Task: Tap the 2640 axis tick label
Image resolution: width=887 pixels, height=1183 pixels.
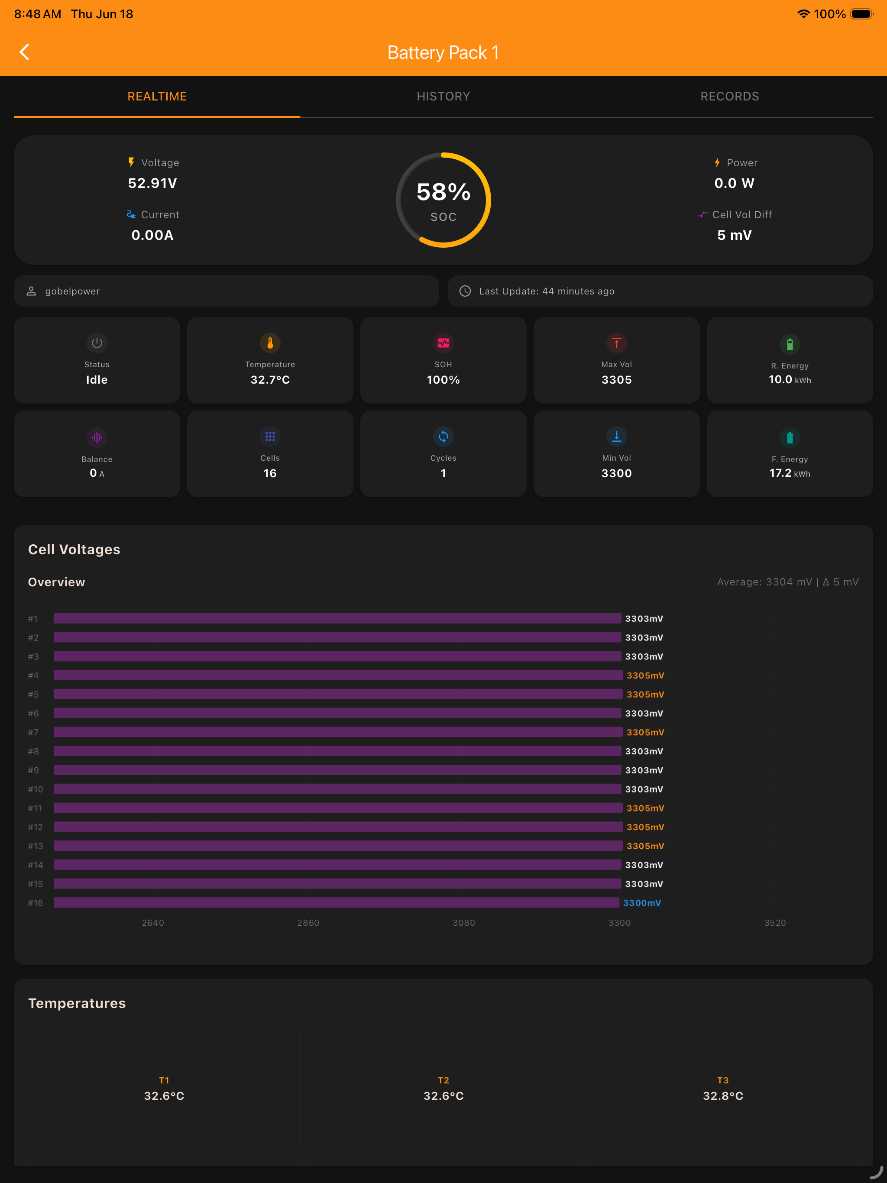Action: [x=153, y=923]
